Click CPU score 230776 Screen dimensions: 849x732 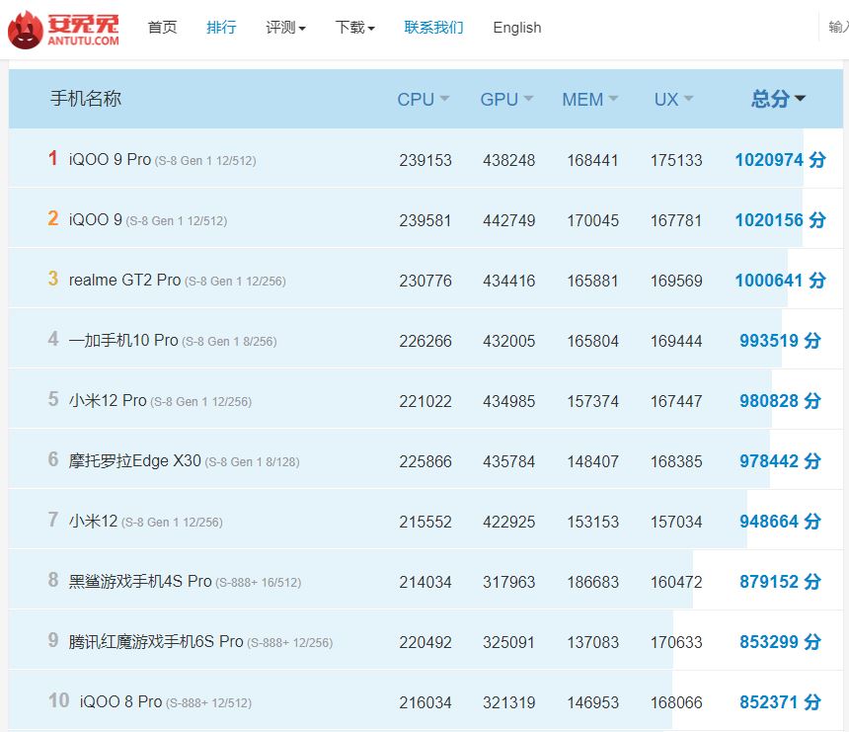point(425,281)
